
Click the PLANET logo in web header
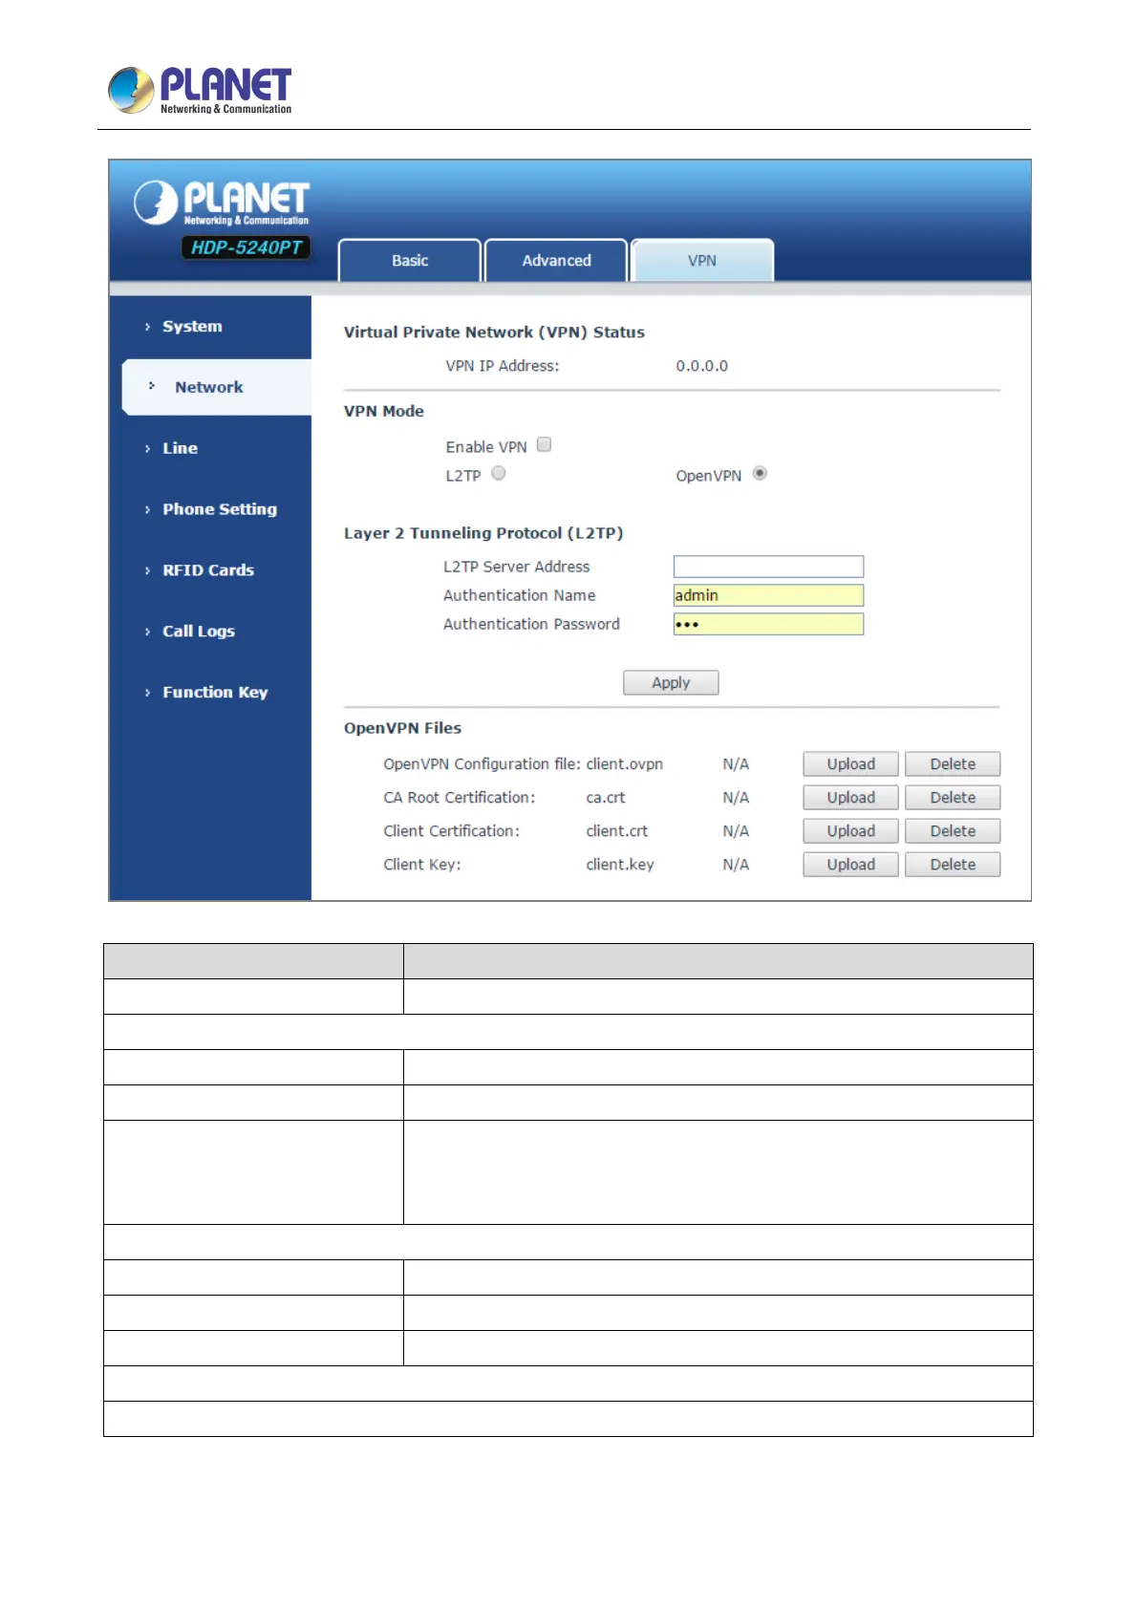[x=222, y=203]
